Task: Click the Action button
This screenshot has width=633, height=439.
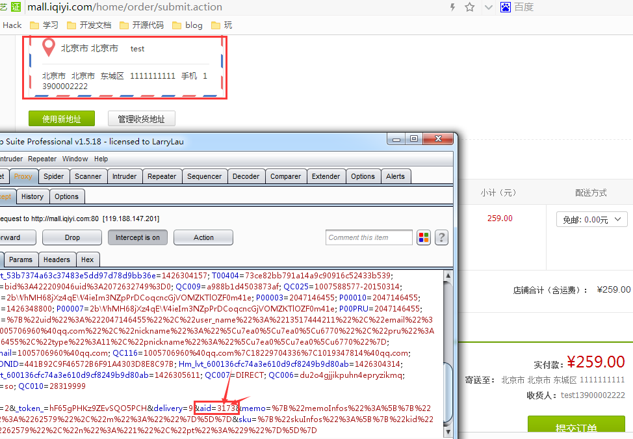Action: coord(203,237)
